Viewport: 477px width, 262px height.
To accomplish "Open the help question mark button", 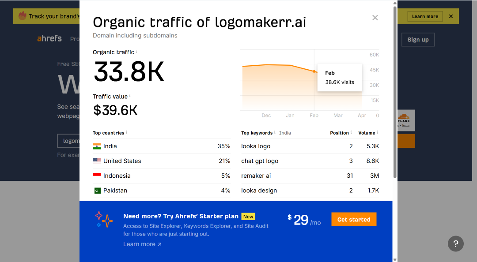I will 456,244.
